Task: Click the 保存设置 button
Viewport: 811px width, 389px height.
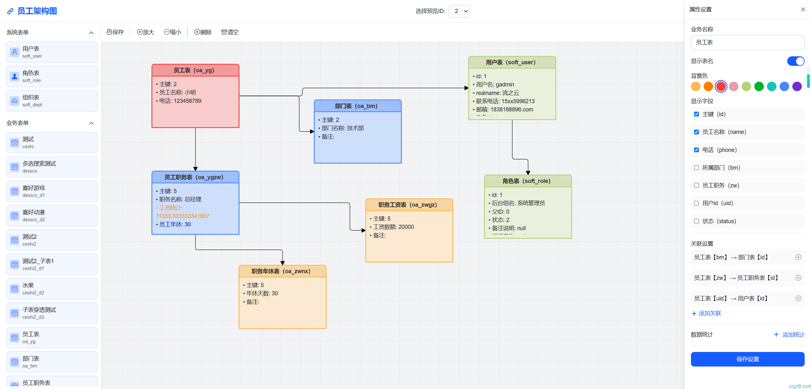Action: pos(747,359)
